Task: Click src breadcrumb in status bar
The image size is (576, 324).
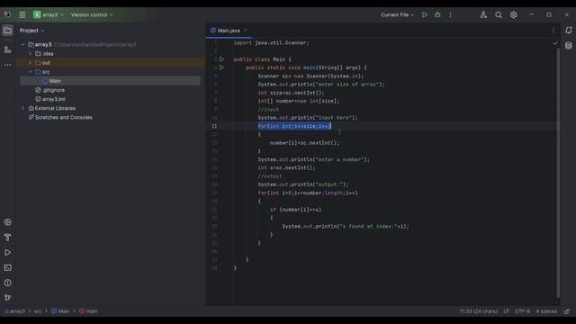Action: [x=38, y=311]
